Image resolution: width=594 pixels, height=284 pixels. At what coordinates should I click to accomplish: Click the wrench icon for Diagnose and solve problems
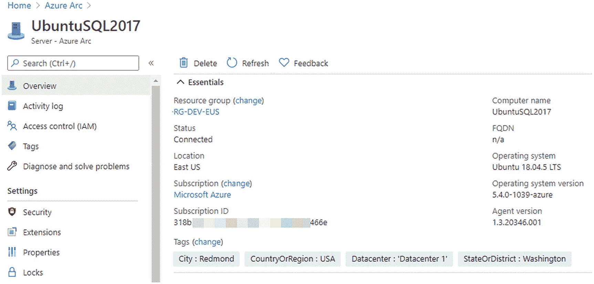click(12, 166)
